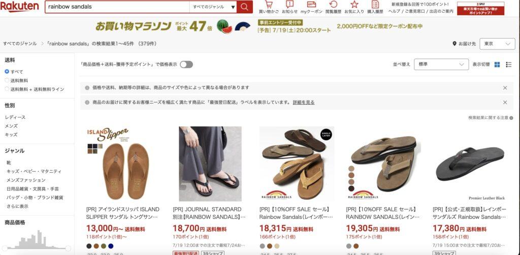Click the red search magnifier button
Viewport: 520px width, 255px height.
click(x=244, y=7)
